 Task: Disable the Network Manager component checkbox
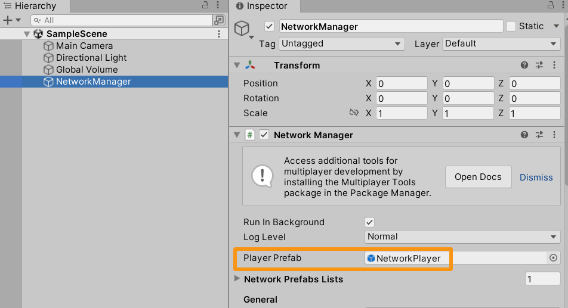pyautogui.click(x=264, y=135)
